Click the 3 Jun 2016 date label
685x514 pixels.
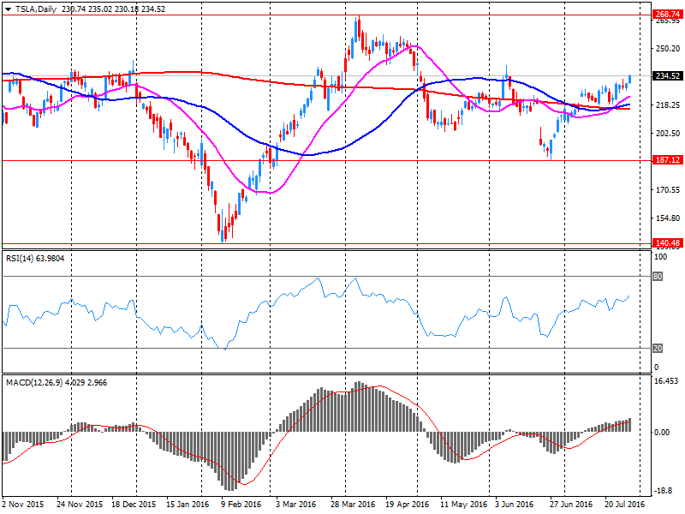pos(515,505)
